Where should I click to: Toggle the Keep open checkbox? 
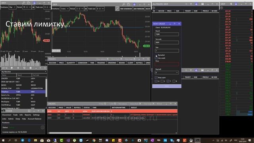click(x=156, y=77)
